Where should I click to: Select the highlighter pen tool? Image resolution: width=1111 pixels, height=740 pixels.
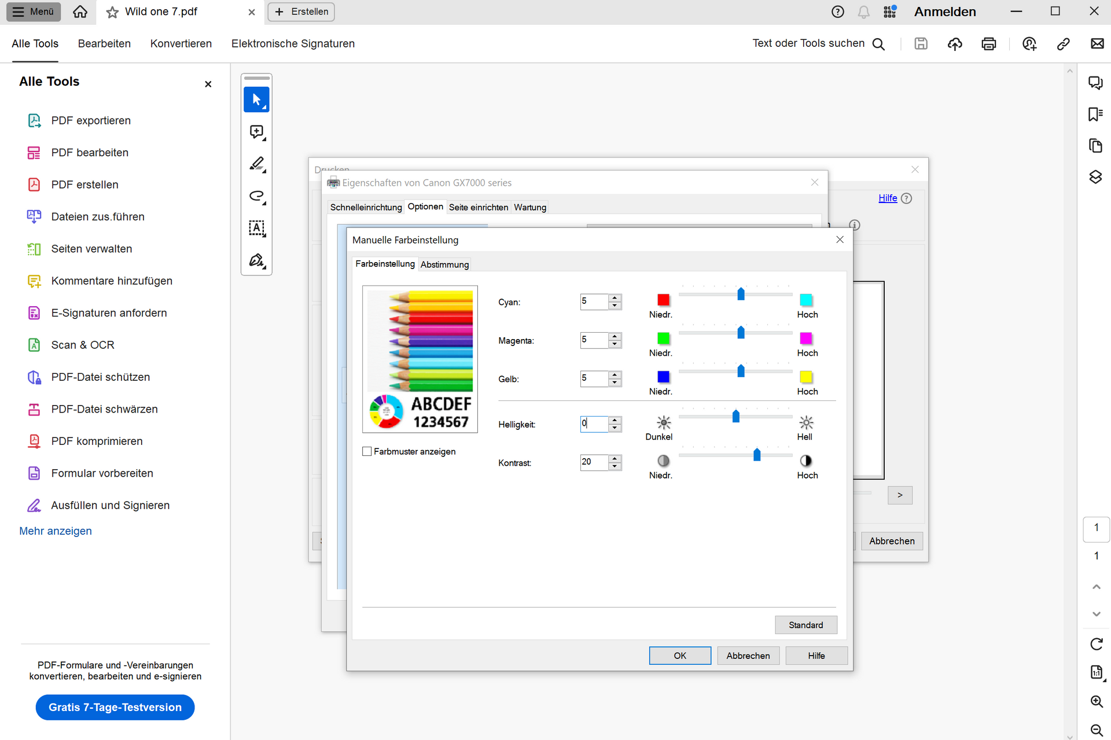click(257, 164)
